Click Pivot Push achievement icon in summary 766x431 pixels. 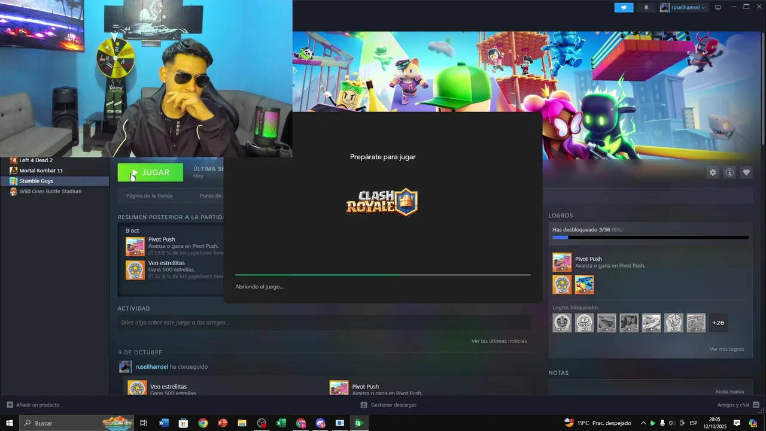tap(135, 247)
